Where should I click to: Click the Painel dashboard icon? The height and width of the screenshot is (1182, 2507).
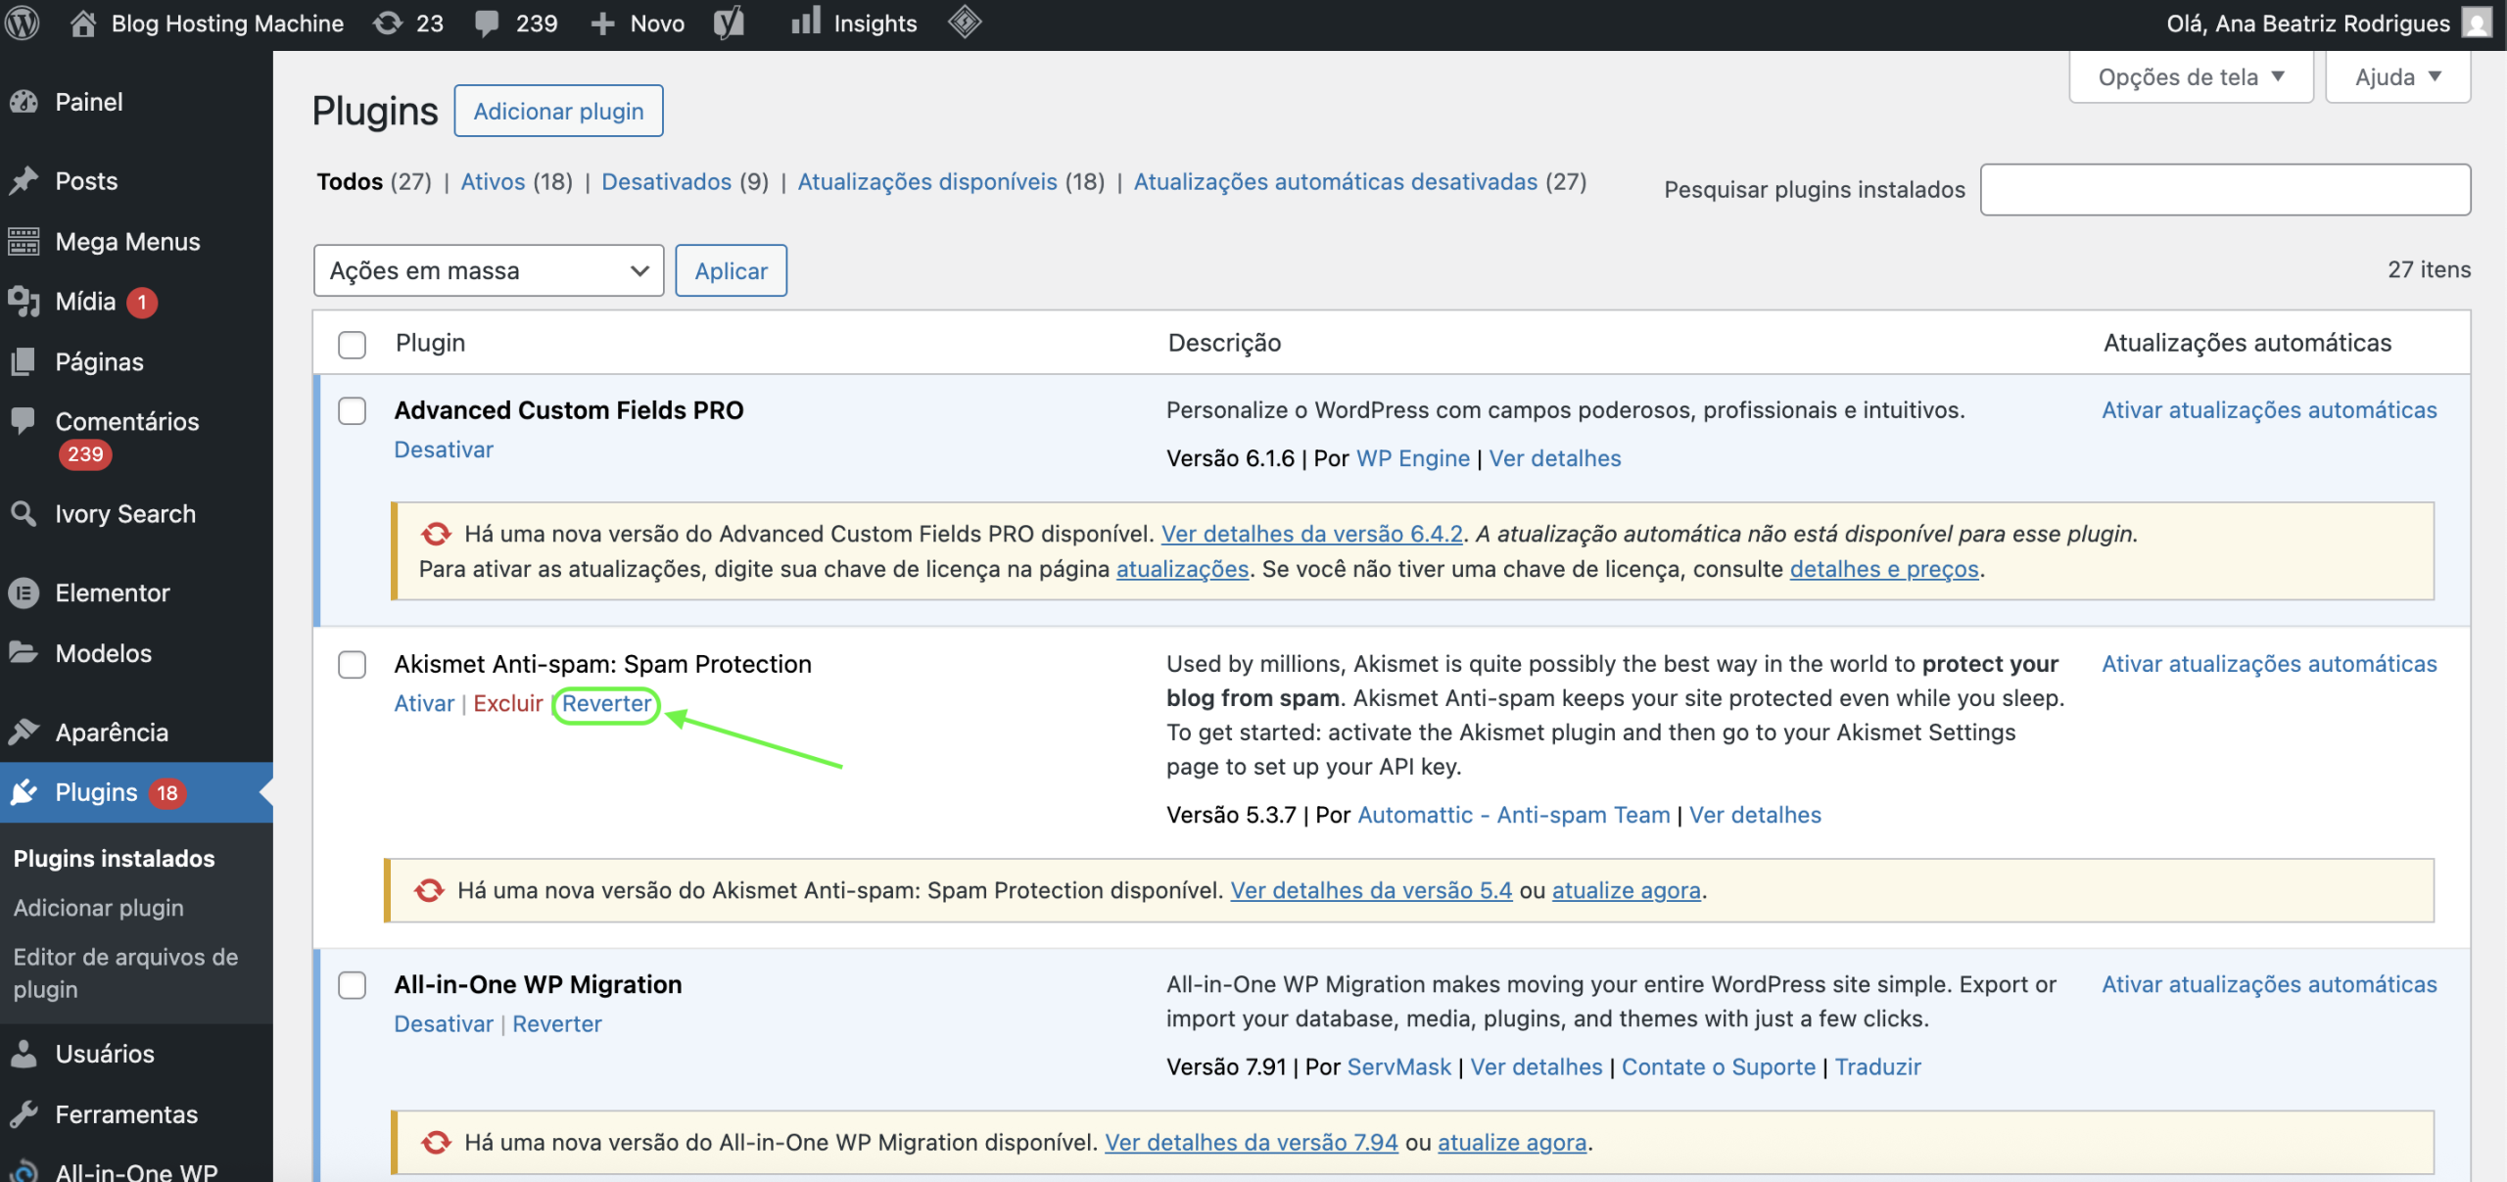(x=24, y=102)
